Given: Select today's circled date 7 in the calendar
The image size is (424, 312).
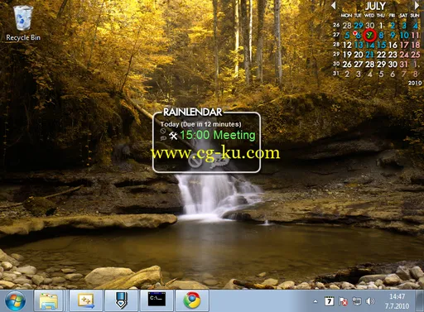Looking at the screenshot, I should click(370, 36).
